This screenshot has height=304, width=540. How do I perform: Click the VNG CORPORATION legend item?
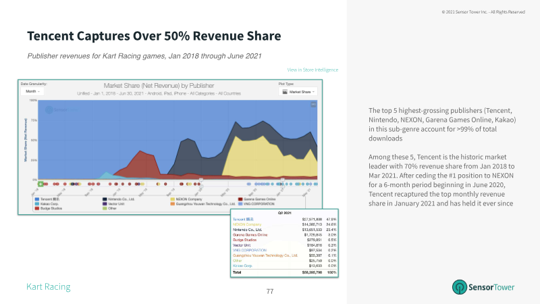[256, 204]
